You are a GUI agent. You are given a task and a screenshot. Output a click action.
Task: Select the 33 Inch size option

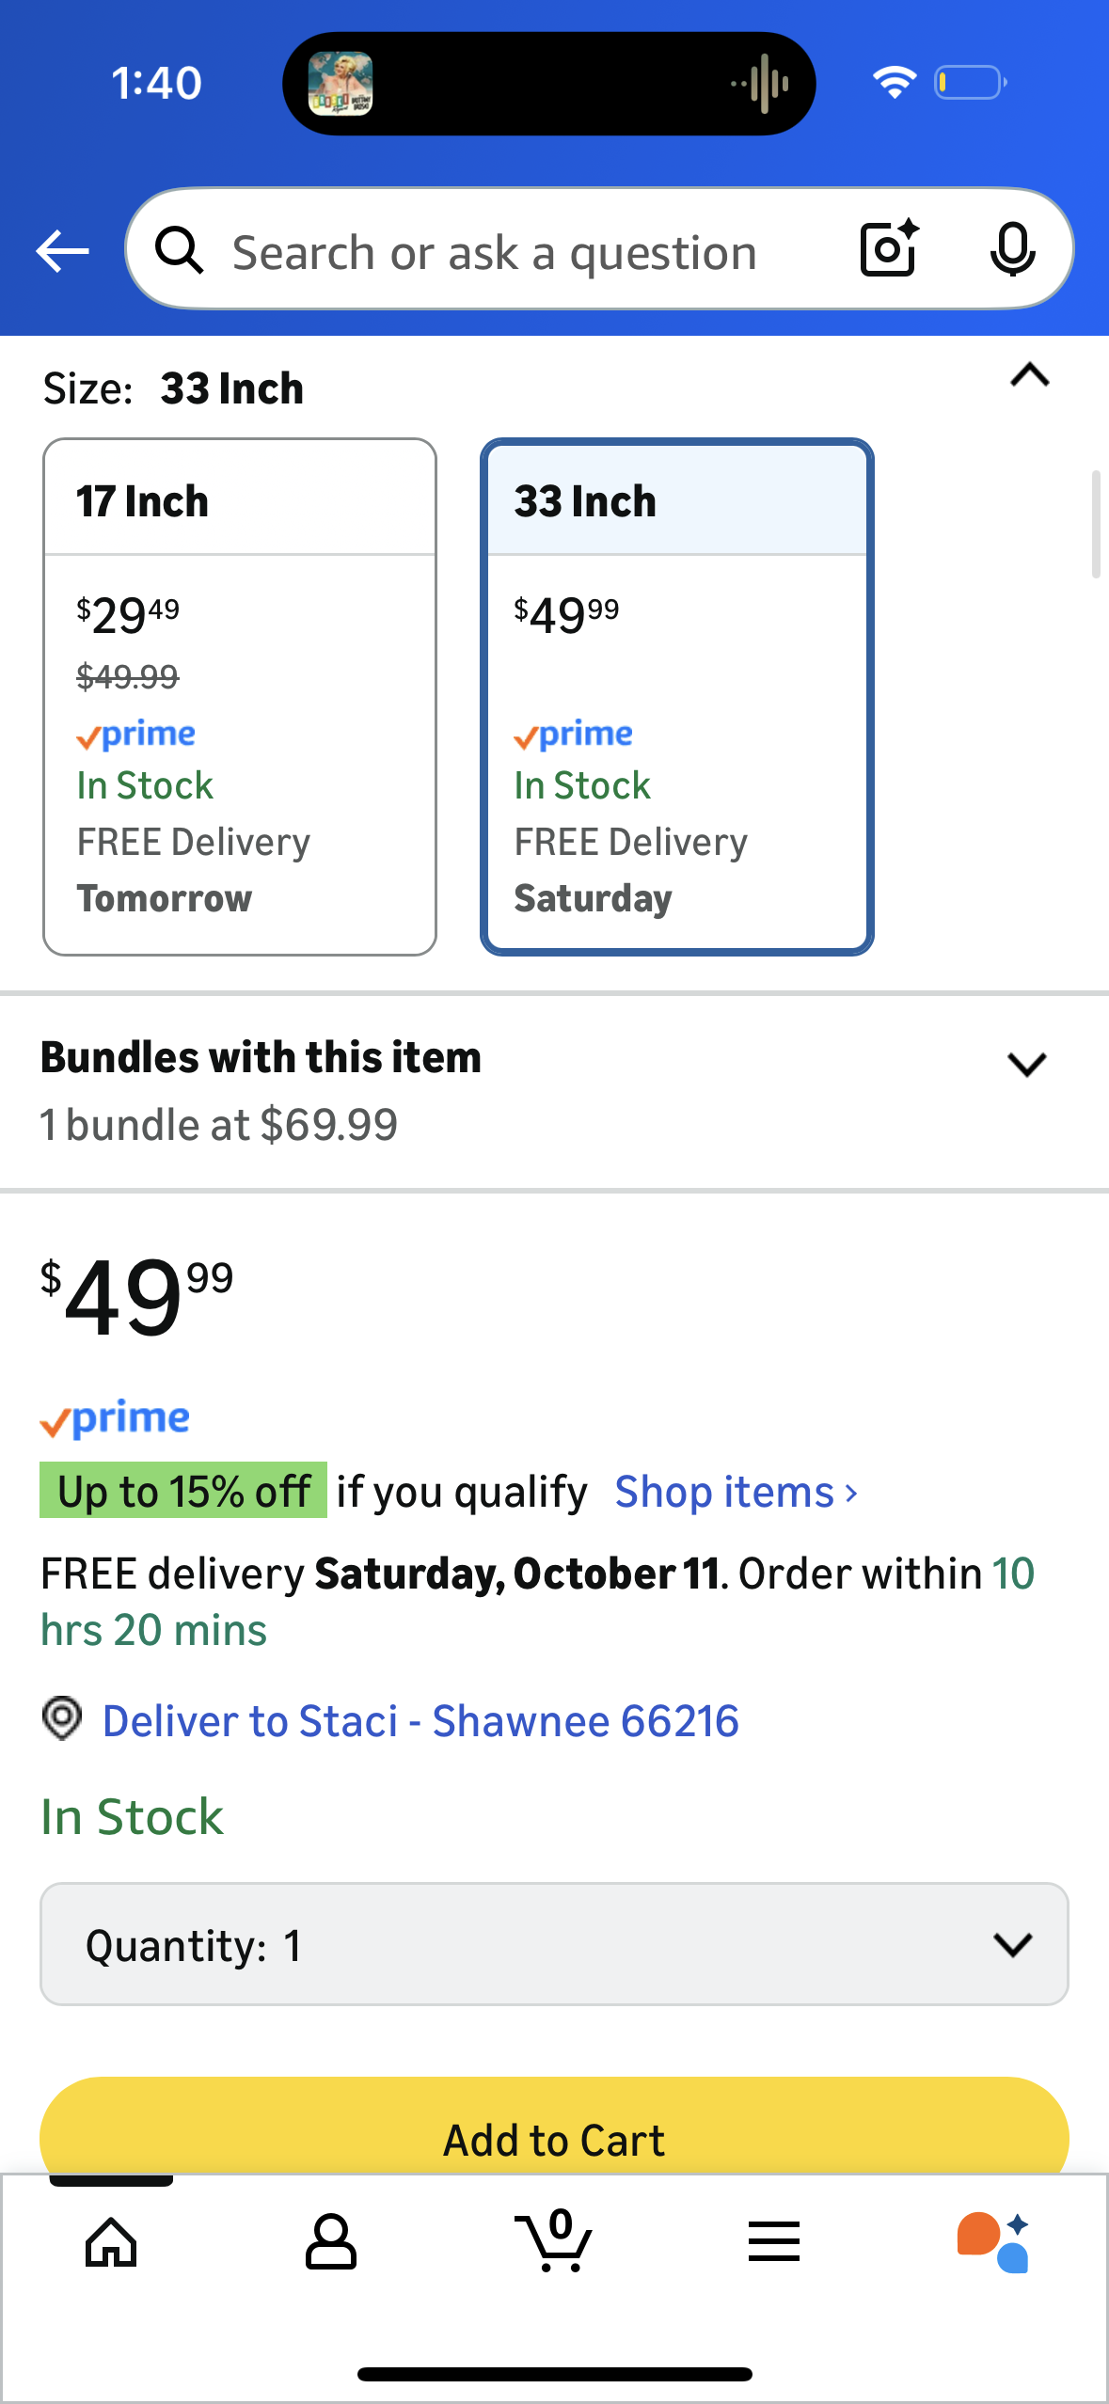tap(676, 696)
